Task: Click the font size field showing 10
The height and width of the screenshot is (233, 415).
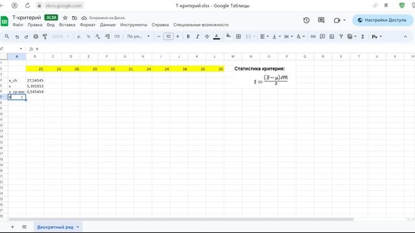Action: coord(169,36)
